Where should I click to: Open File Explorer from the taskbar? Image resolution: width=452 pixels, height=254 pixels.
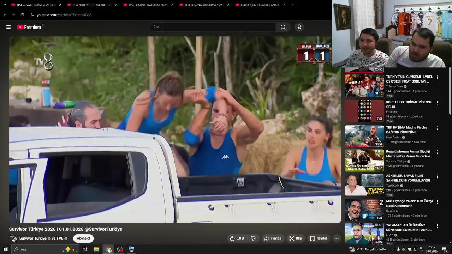pyautogui.click(x=97, y=249)
